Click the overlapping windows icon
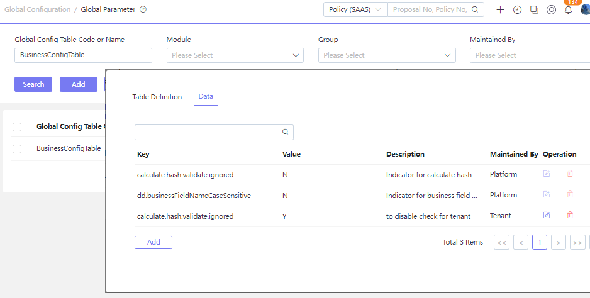The height and width of the screenshot is (298, 590). pos(534,10)
